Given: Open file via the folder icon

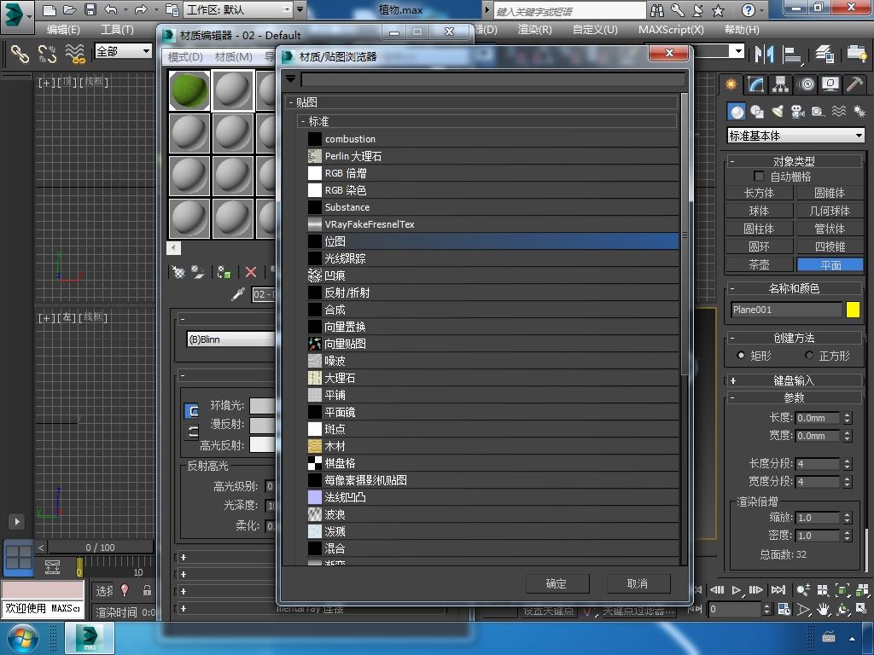Looking at the screenshot, I should point(70,9).
